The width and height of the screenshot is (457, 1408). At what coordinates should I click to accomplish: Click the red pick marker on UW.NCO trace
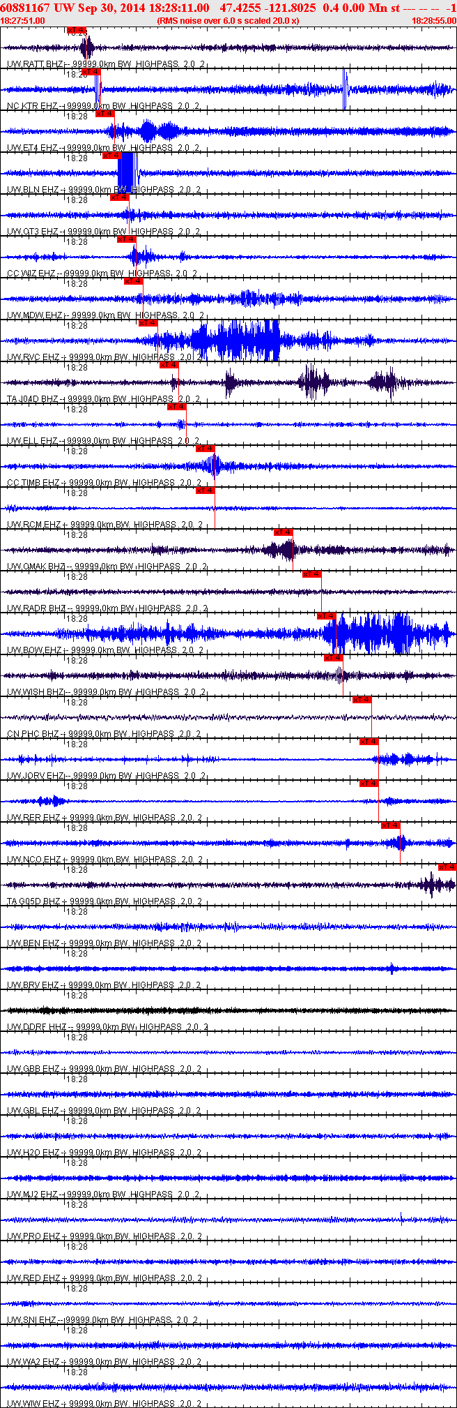[x=390, y=825]
